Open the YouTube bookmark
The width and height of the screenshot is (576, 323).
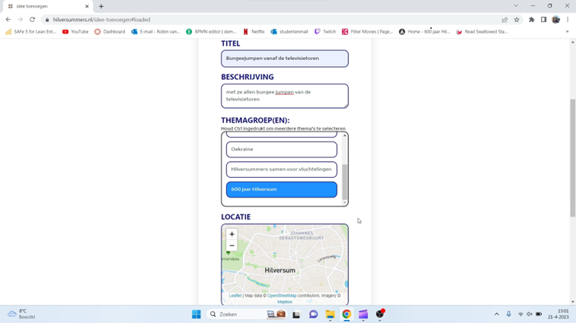click(x=75, y=32)
